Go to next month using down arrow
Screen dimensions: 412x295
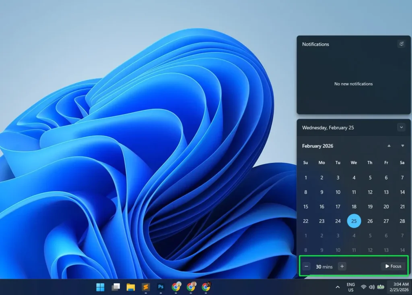[x=402, y=146]
